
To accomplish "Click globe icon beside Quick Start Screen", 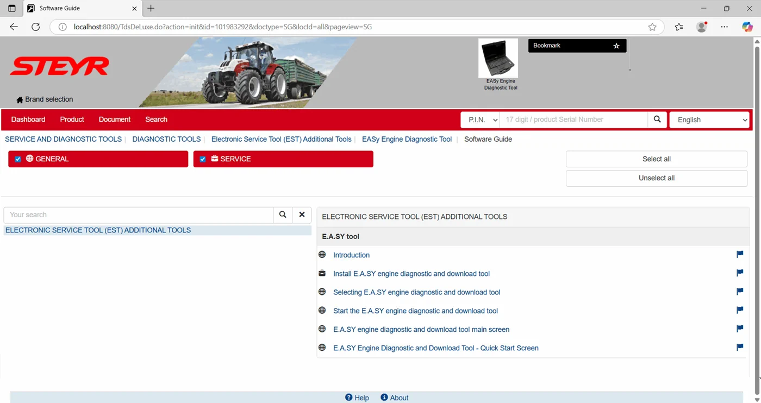I will (x=322, y=347).
